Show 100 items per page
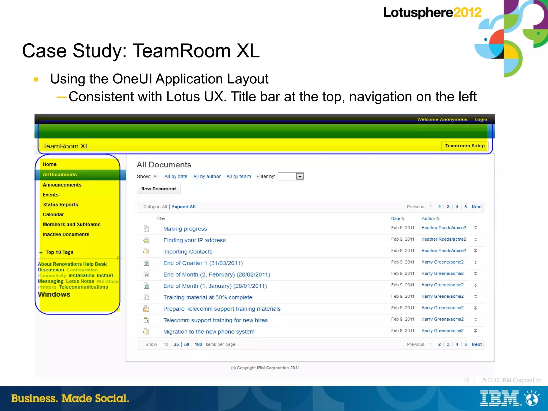 198,344
